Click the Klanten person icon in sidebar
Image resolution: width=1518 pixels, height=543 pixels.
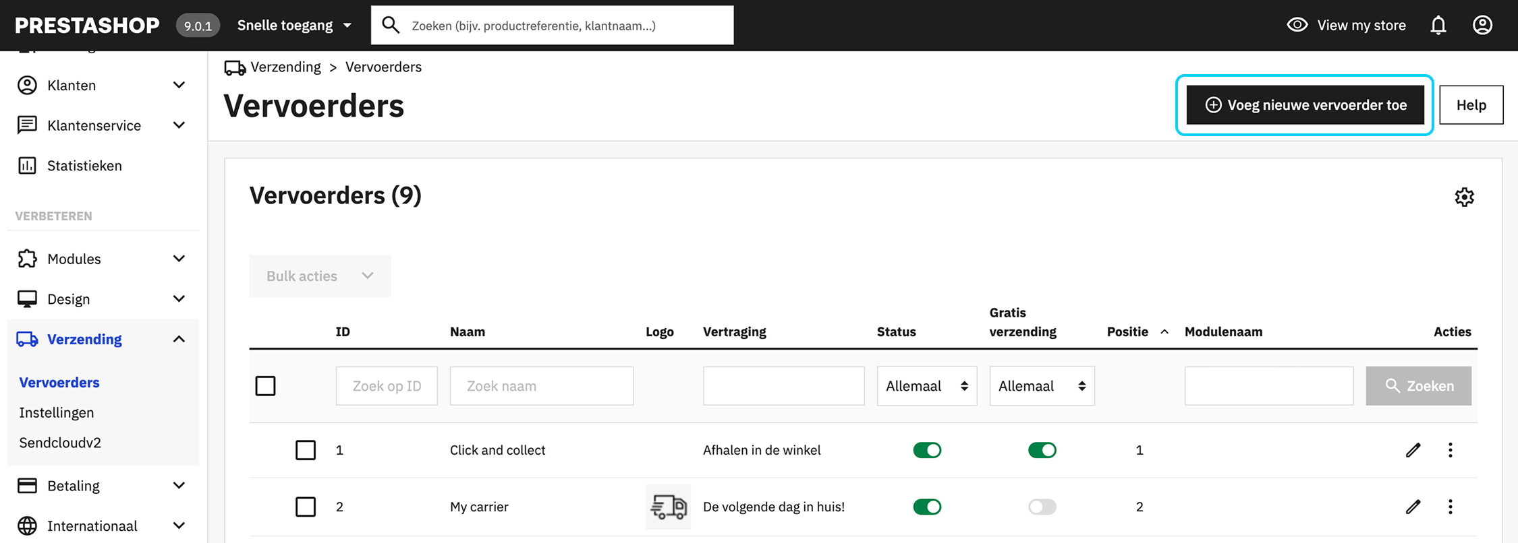27,85
